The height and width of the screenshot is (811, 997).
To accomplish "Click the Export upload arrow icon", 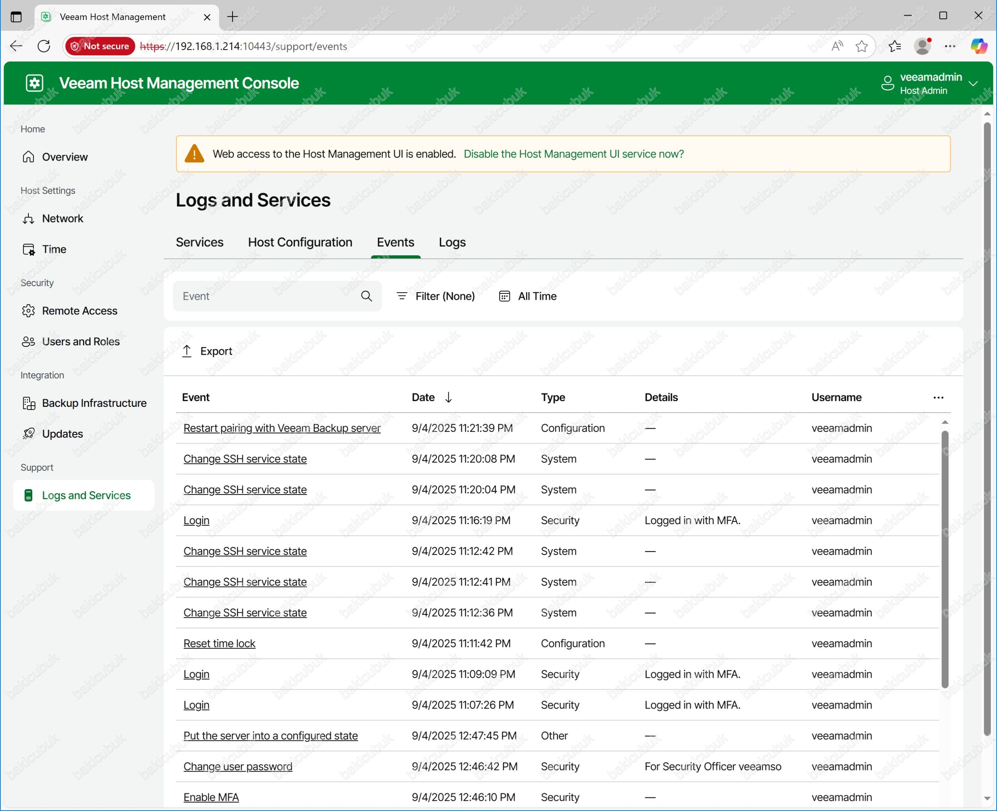I will [x=187, y=351].
